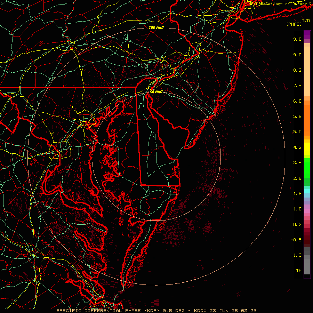Click the 2.6 scale value

click(x=297, y=178)
